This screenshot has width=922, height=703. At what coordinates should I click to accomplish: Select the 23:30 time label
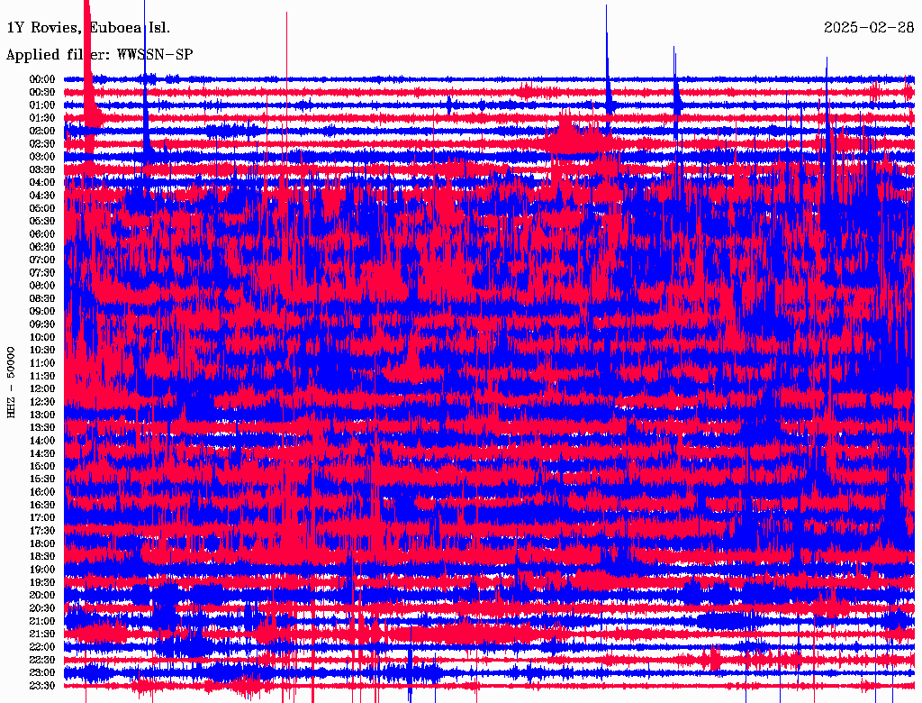42,686
